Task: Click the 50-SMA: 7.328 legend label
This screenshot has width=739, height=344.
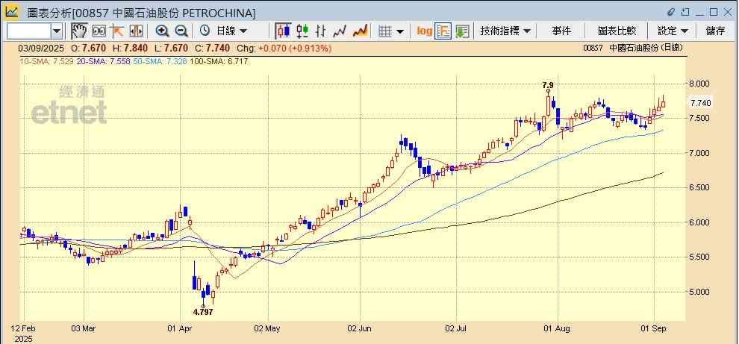Action: [160, 62]
